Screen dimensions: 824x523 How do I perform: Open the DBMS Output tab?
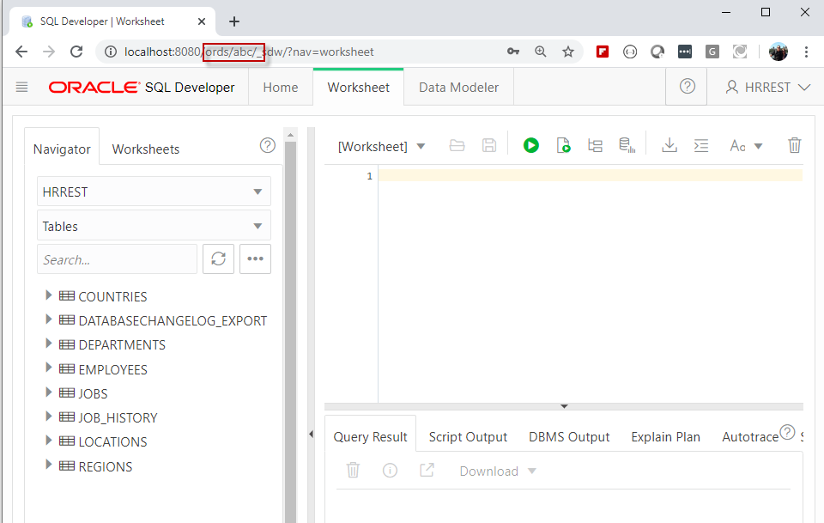pos(569,437)
